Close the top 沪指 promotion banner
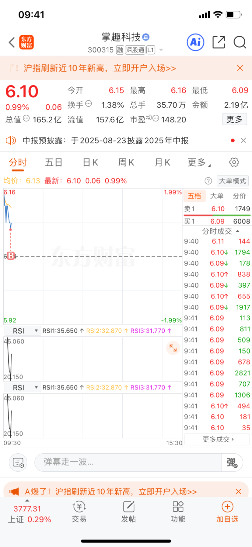Screen dimensions: 252x547 (240, 68)
